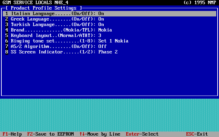
Task: Toggle the Greek Language On value
Action: click(x=101, y=19)
